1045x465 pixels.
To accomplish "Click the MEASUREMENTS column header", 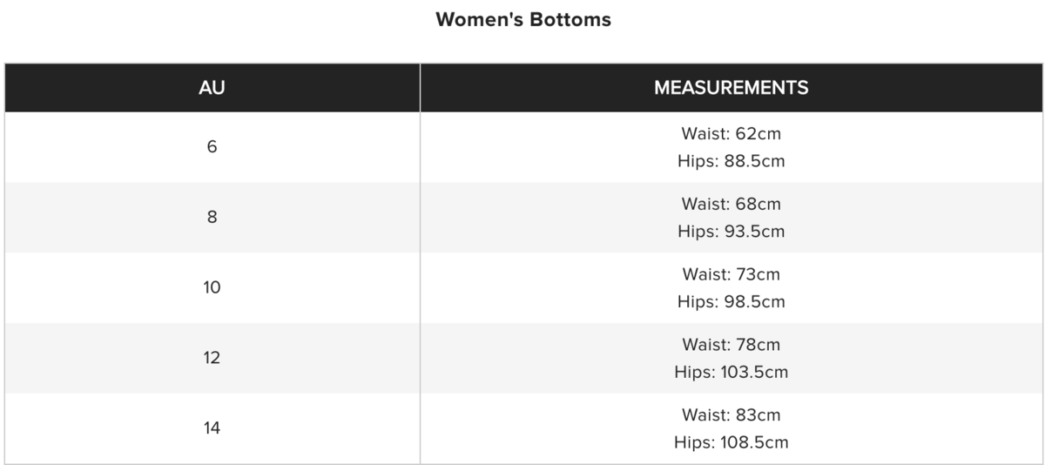I will tap(731, 88).
